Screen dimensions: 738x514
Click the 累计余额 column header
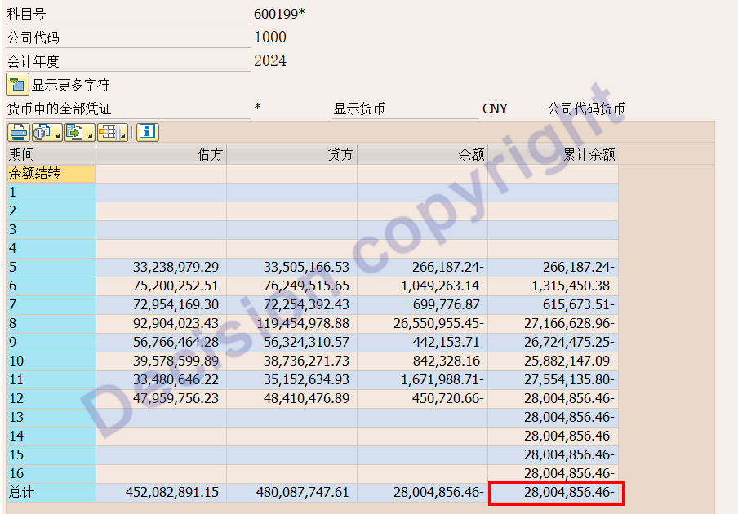click(553, 154)
